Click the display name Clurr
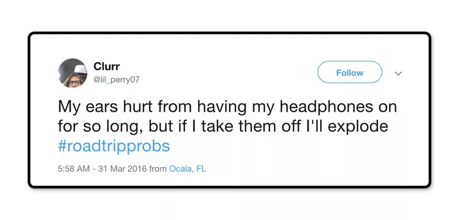Viewport: 459px width, 220px height. point(107,66)
